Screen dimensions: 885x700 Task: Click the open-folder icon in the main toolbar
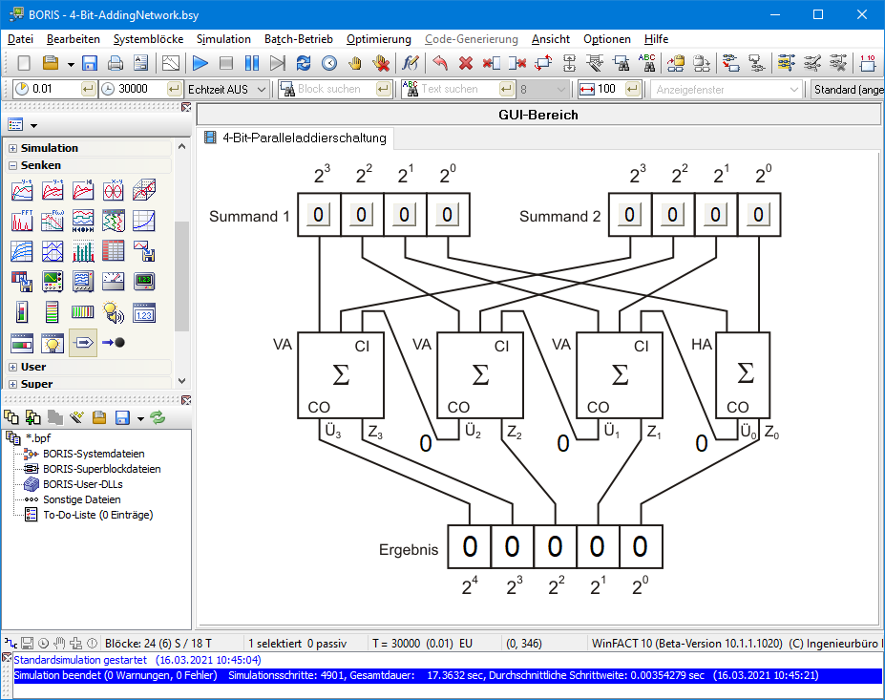(51, 63)
